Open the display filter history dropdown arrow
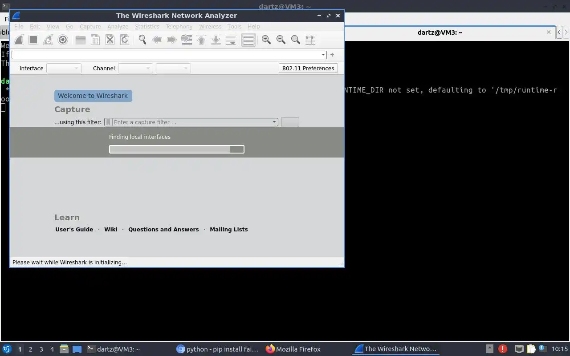The image size is (570, 356). (x=323, y=55)
